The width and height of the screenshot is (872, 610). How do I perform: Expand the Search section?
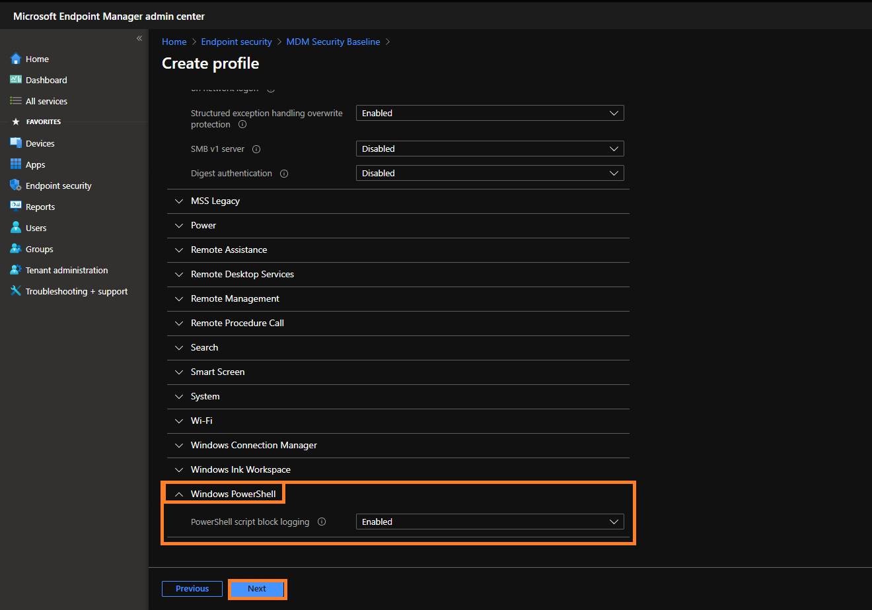[x=398, y=348]
